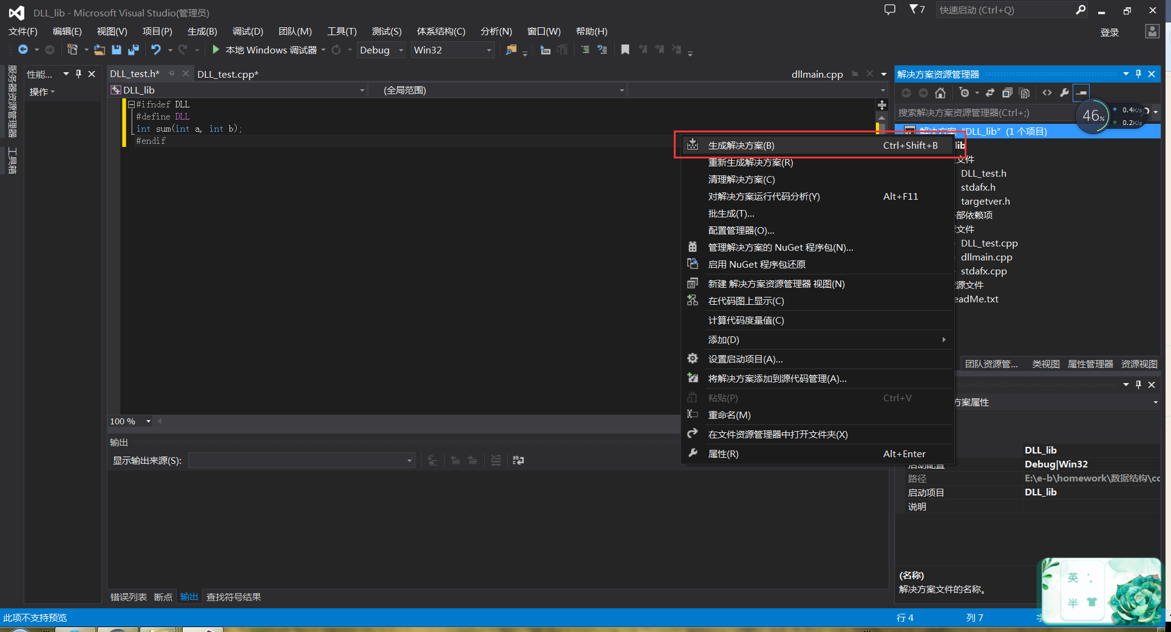This screenshot has height=632, width=1171.
Task: Click 登录 sign-in link
Action: coord(1110,32)
